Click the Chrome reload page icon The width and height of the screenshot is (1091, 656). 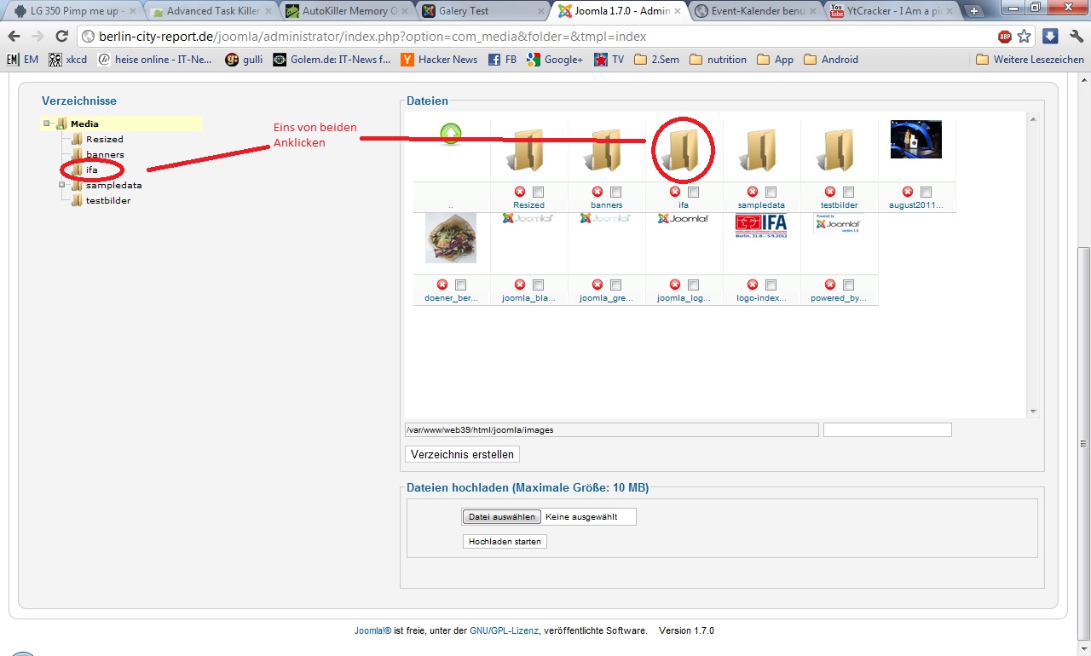pyautogui.click(x=61, y=37)
